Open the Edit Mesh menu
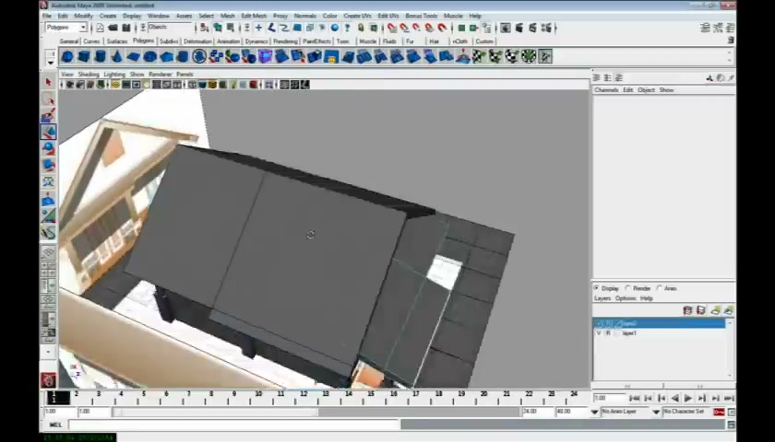Screen dimensions: 775x442 (x=254, y=16)
